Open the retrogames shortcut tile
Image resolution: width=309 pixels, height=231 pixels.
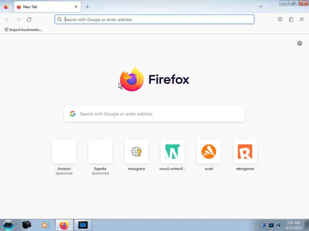coord(245,152)
